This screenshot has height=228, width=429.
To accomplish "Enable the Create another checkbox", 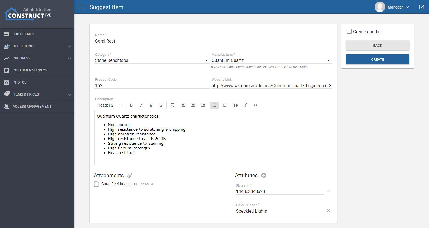I will point(349,32).
